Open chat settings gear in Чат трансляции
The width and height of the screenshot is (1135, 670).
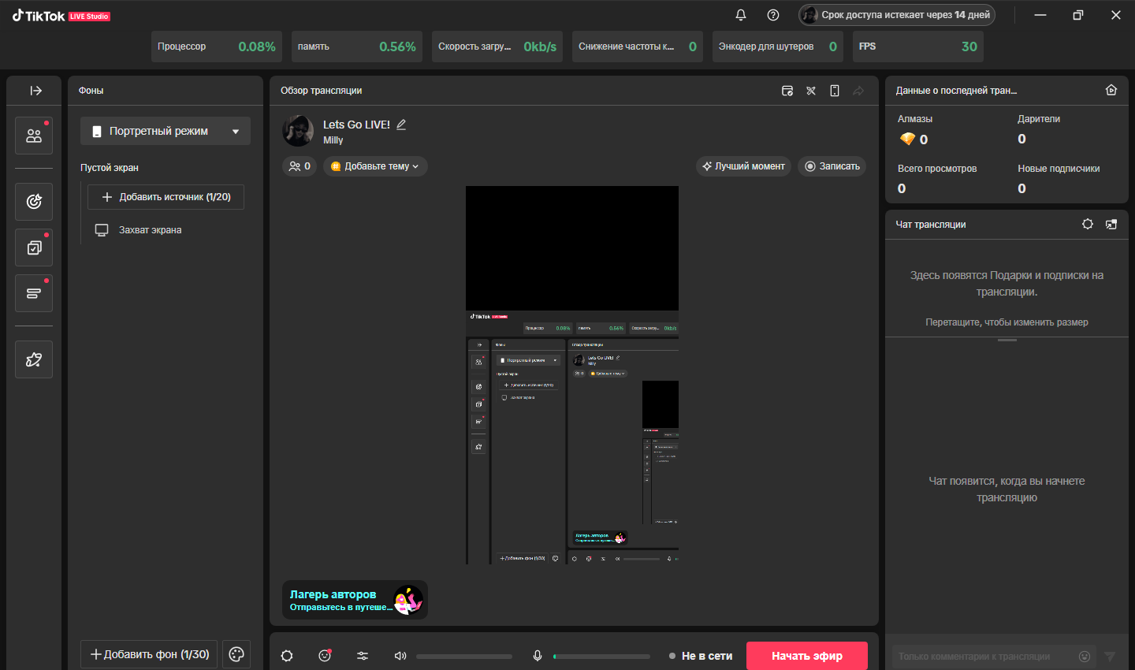click(1088, 224)
